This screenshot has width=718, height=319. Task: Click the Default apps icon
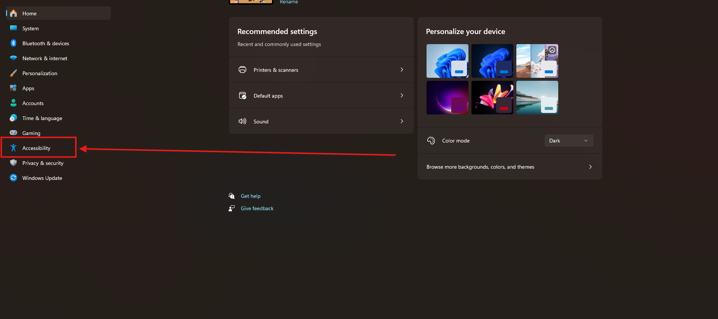pyautogui.click(x=242, y=95)
